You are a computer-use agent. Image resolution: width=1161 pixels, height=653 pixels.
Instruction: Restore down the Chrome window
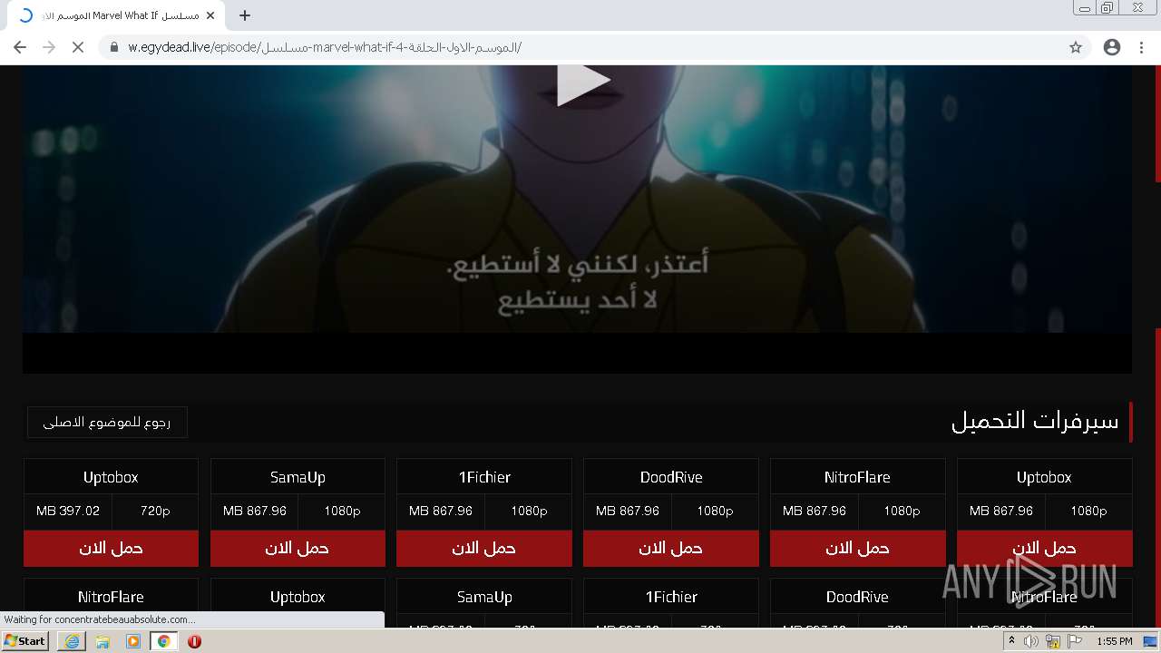[1107, 7]
